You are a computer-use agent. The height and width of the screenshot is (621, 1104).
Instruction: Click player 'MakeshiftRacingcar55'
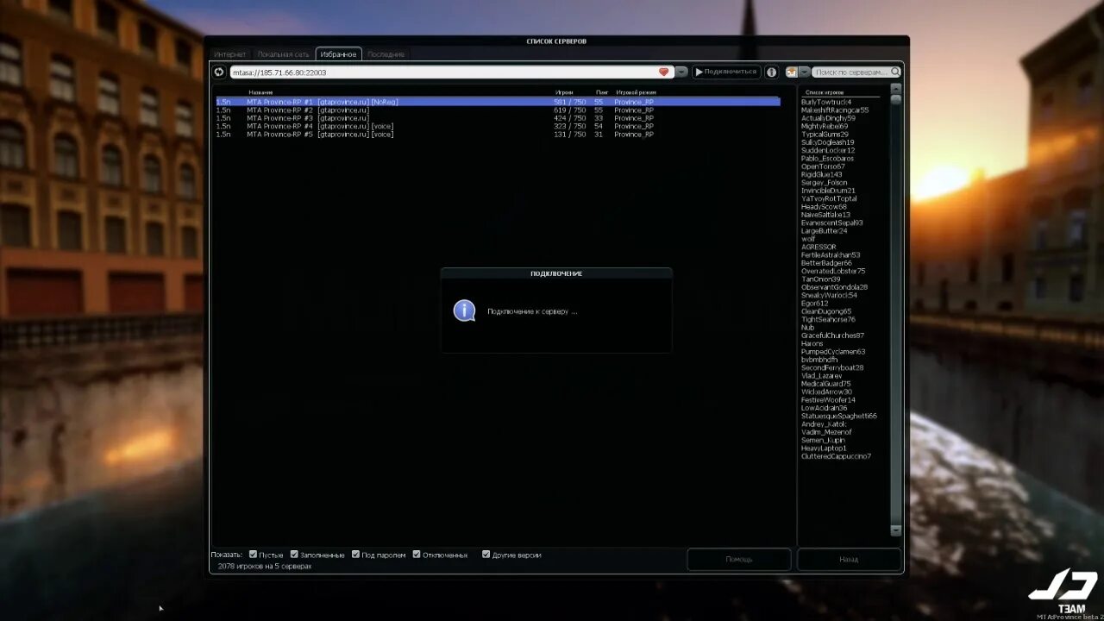[834, 110]
